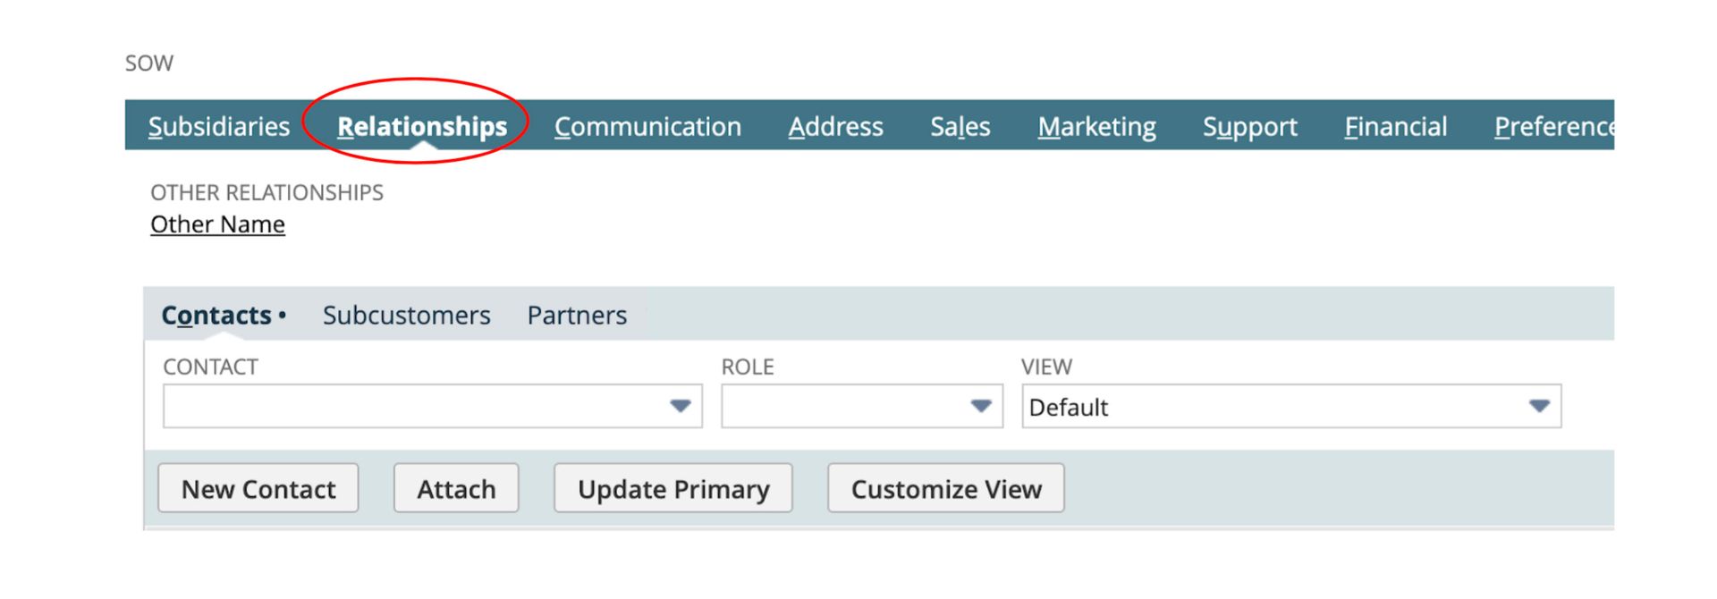
Task: Click the Other Name link
Action: tap(217, 224)
